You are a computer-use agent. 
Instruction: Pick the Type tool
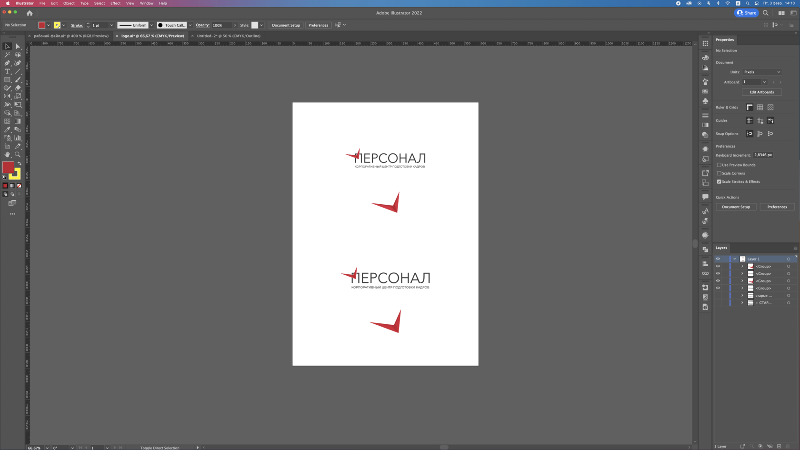coord(7,71)
